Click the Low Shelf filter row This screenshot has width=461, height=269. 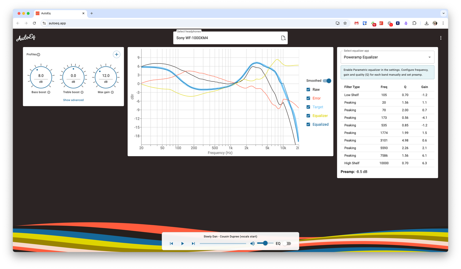(x=388, y=95)
